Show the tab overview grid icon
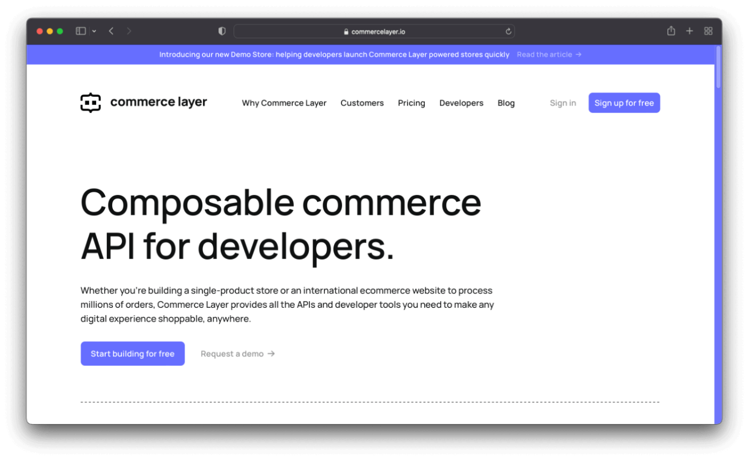Screen dimensions: 748x460 coord(708,32)
